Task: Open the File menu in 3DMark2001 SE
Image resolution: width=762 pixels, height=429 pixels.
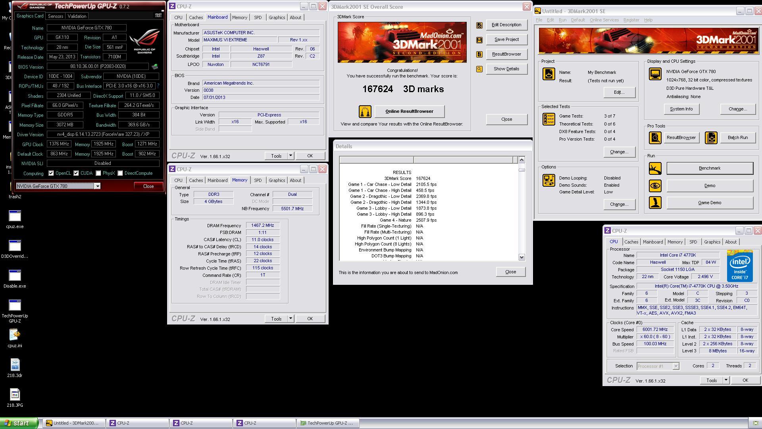Action: [x=539, y=20]
